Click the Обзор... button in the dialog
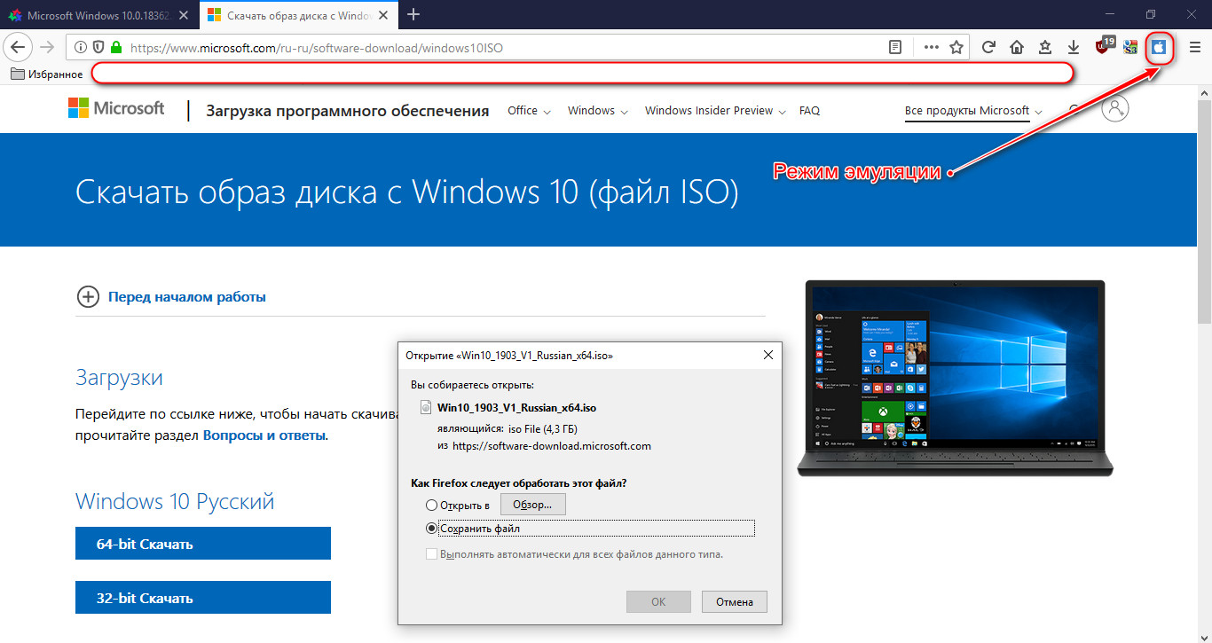This screenshot has height=643, width=1212. pos(532,505)
